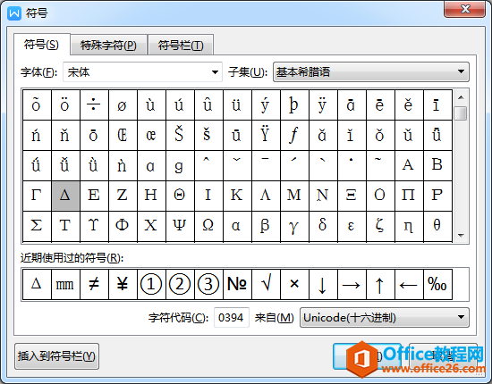Pick the recent not-equal ≠ symbol
Image resolution: width=492 pixels, height=384 pixels.
tap(94, 284)
